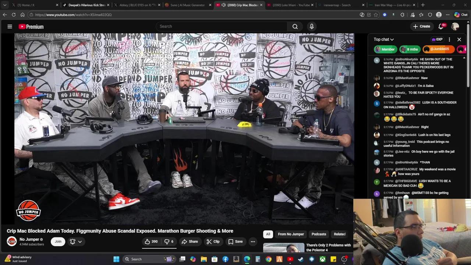Select the All filter chip
The image size is (471, 265).
point(268,234)
